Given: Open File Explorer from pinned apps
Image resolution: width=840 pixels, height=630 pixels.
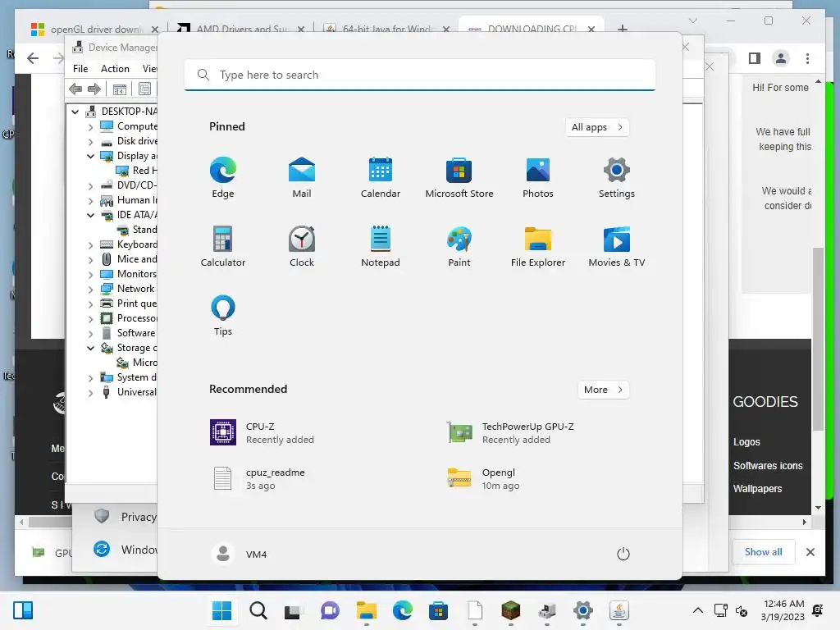Looking at the screenshot, I should pos(538,246).
